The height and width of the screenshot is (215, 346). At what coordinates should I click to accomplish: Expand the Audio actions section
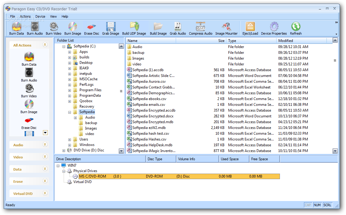[x=45, y=144]
